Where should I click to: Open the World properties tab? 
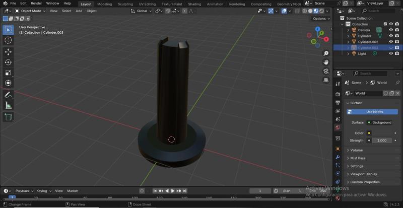coord(338,127)
